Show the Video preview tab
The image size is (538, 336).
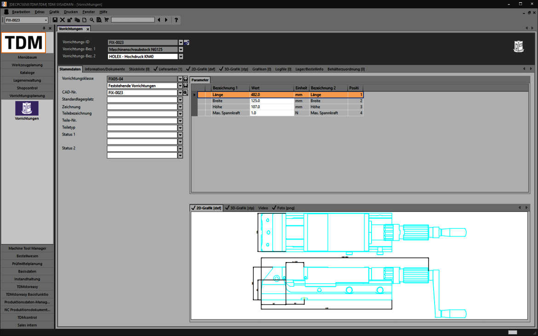263,208
